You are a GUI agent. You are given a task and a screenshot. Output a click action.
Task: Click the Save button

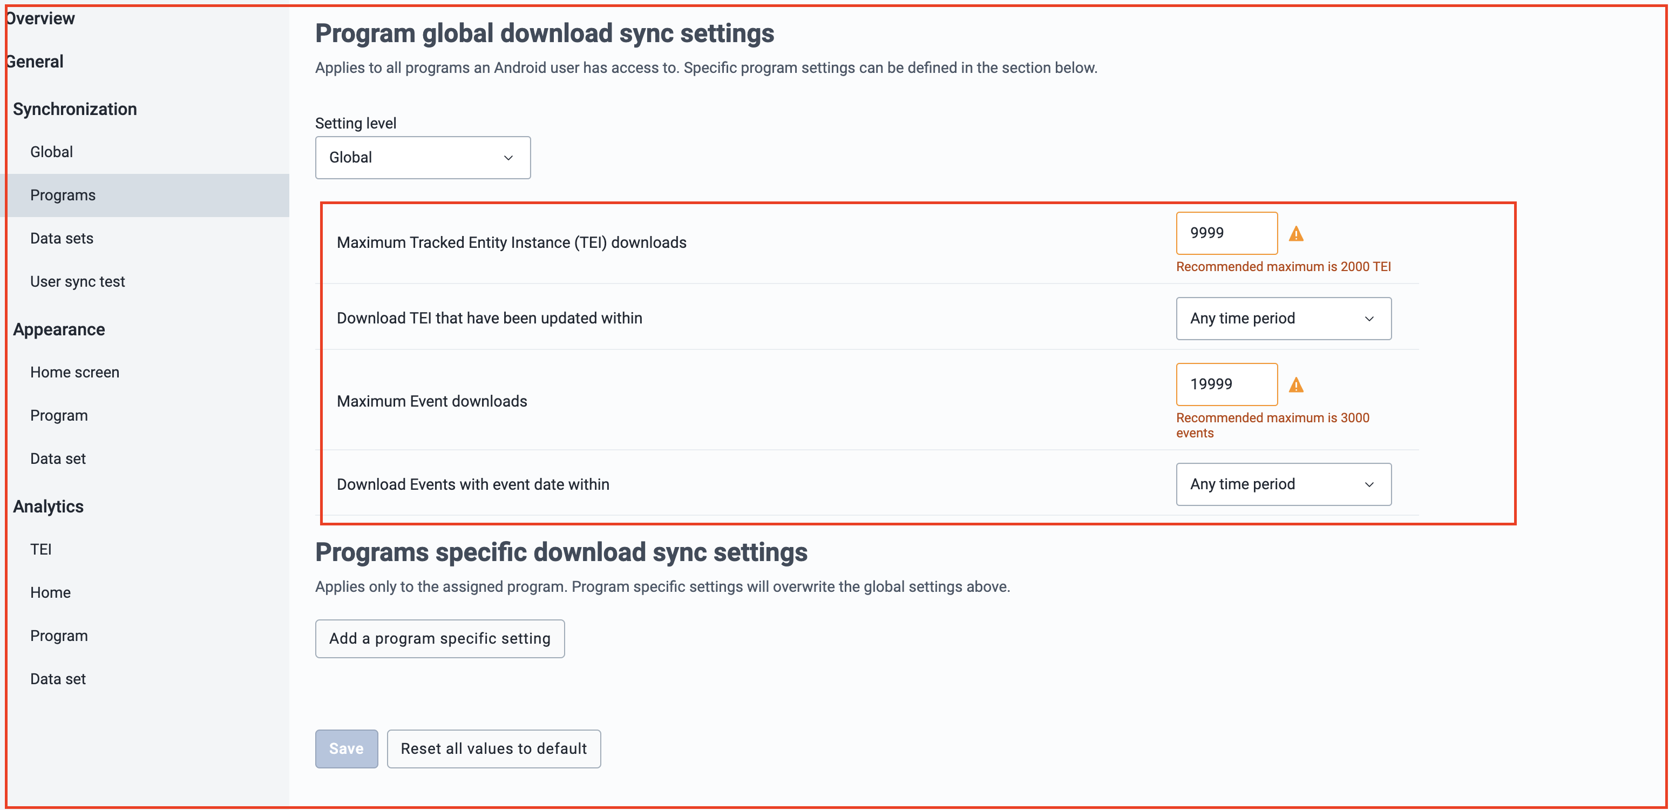[x=347, y=748]
